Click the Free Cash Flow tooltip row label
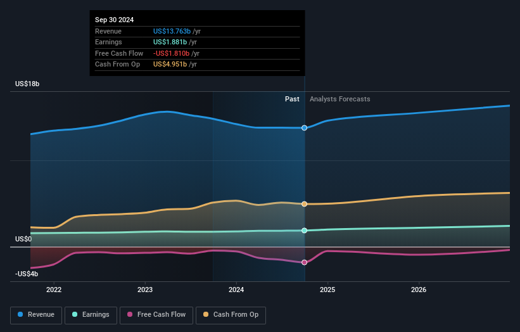Image resolution: width=520 pixels, height=332 pixels. point(119,53)
